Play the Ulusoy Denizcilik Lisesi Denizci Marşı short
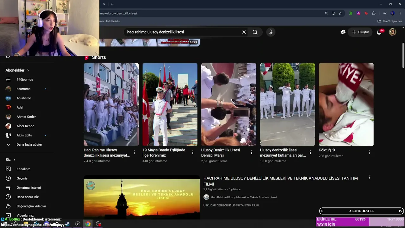The image size is (405, 228). (229, 104)
